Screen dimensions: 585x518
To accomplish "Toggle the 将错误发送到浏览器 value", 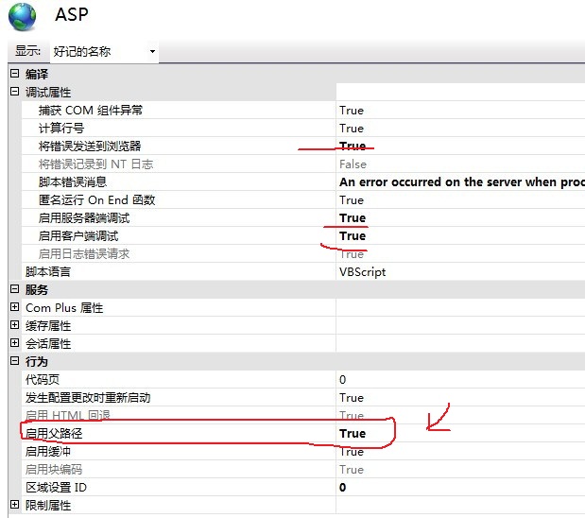I will point(353,147).
